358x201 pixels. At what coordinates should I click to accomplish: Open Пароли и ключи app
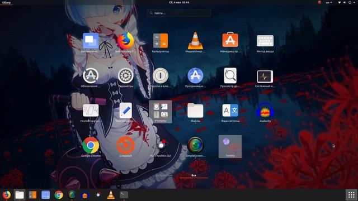click(x=161, y=75)
